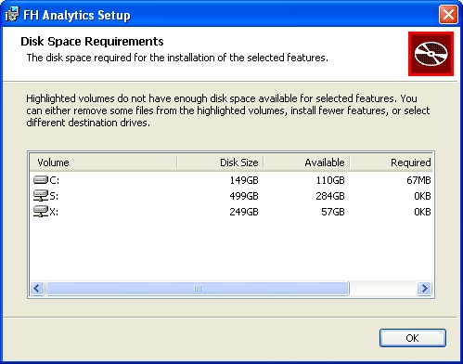
Task: Click the 499GB disk size value
Action: coord(244,196)
